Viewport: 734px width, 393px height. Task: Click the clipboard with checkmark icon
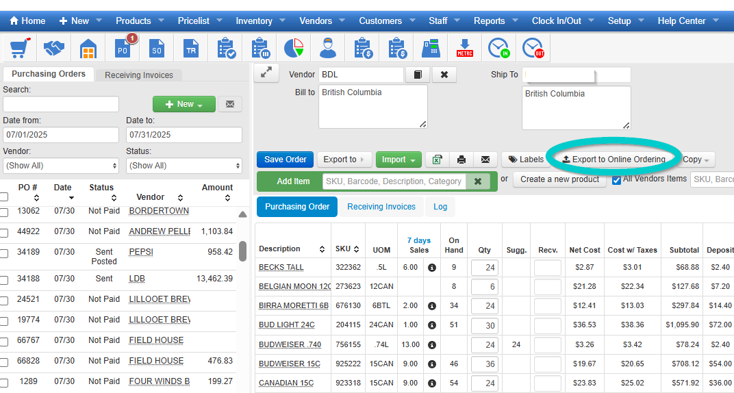click(x=226, y=48)
